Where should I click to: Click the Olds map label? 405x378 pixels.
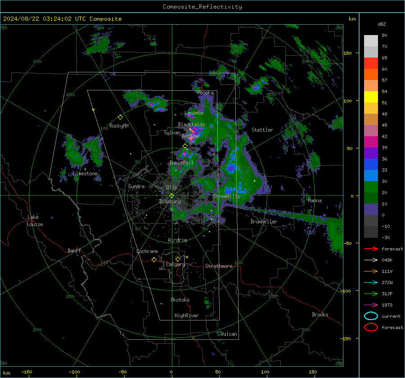pos(171,187)
